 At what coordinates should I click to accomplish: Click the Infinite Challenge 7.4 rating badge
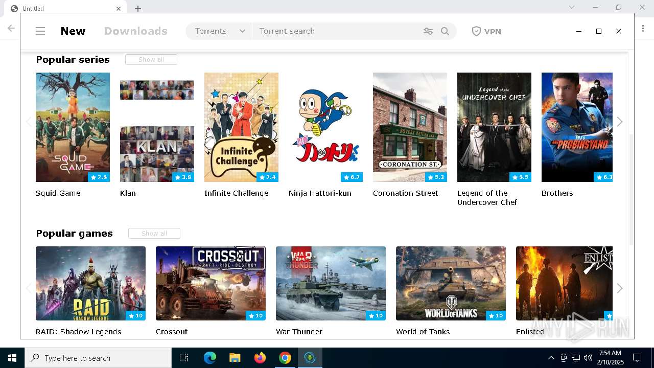(267, 177)
